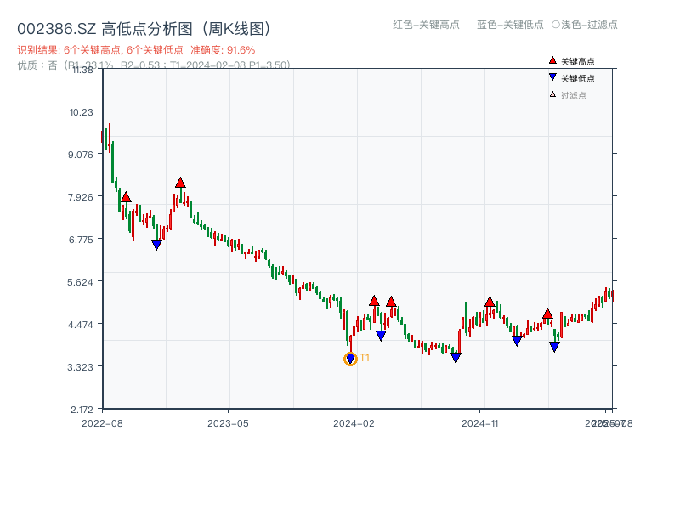Click the 蓝色-关键低点 header legend text
The height and width of the screenshot is (510, 680).
pos(510,25)
